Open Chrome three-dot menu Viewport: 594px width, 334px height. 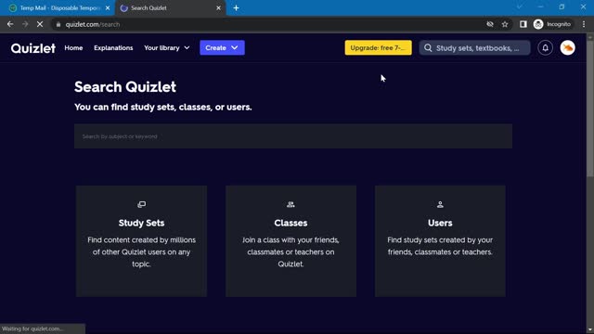coord(584,24)
